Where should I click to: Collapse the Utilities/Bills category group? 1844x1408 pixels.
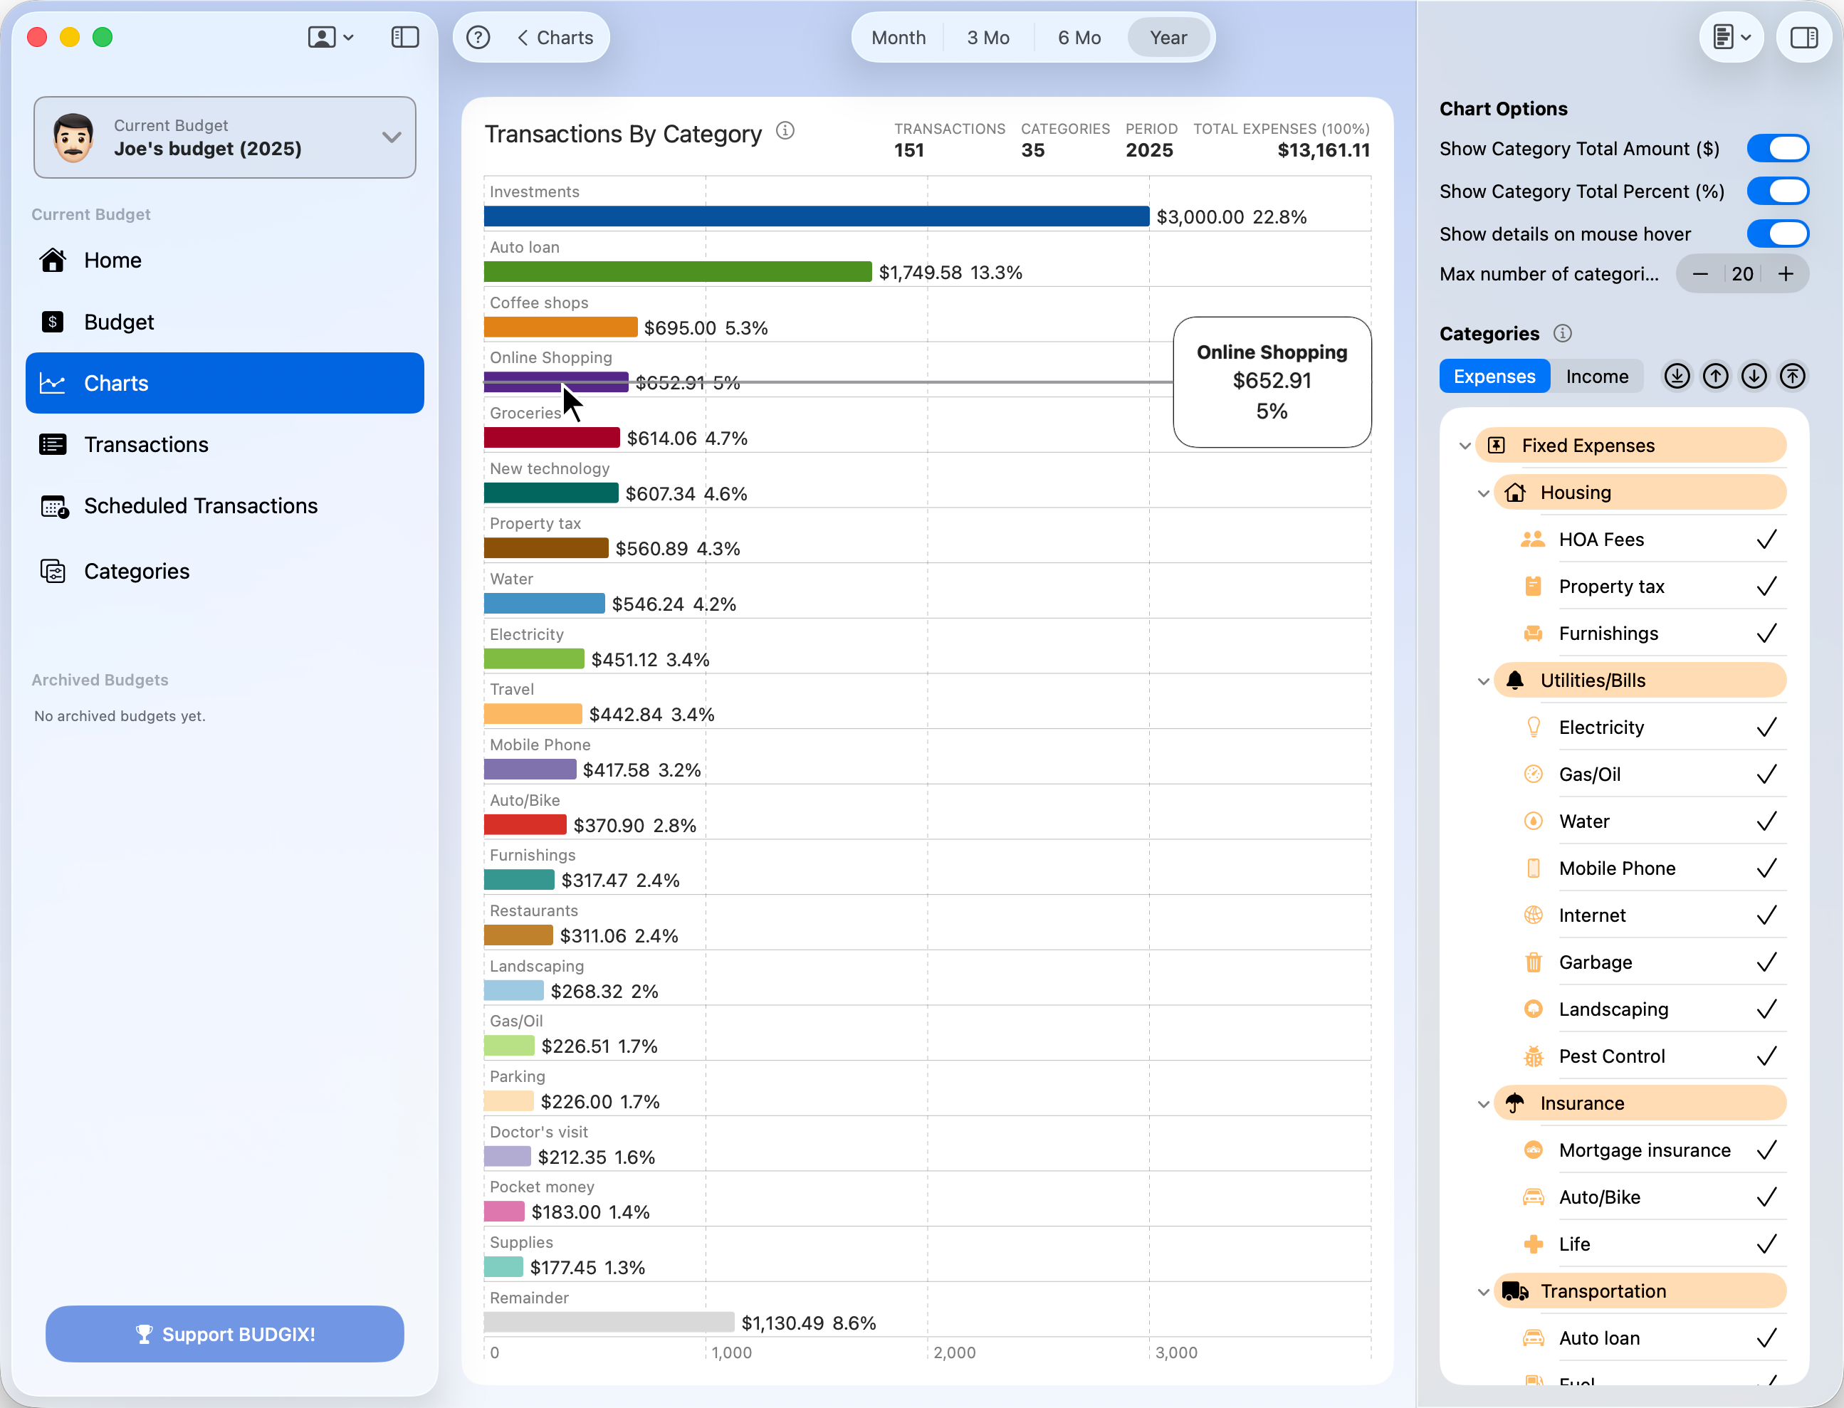1483,681
